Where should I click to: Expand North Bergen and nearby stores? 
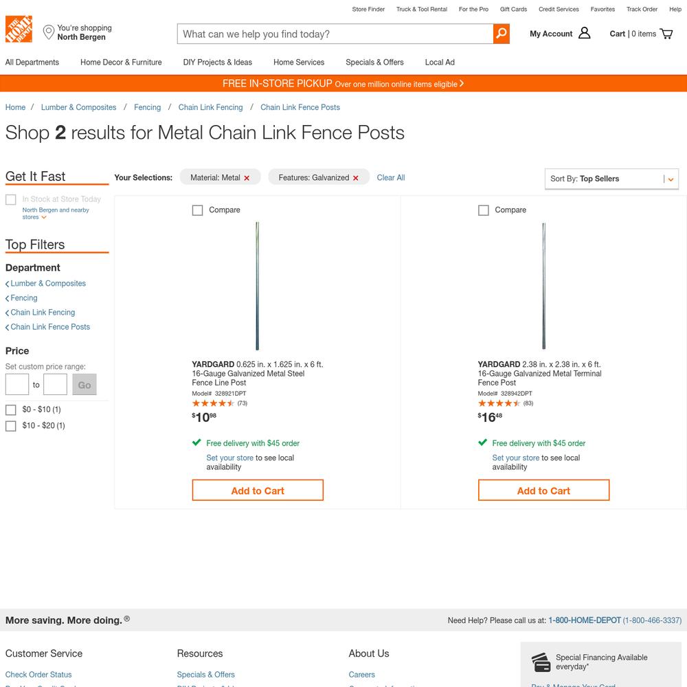coord(56,214)
